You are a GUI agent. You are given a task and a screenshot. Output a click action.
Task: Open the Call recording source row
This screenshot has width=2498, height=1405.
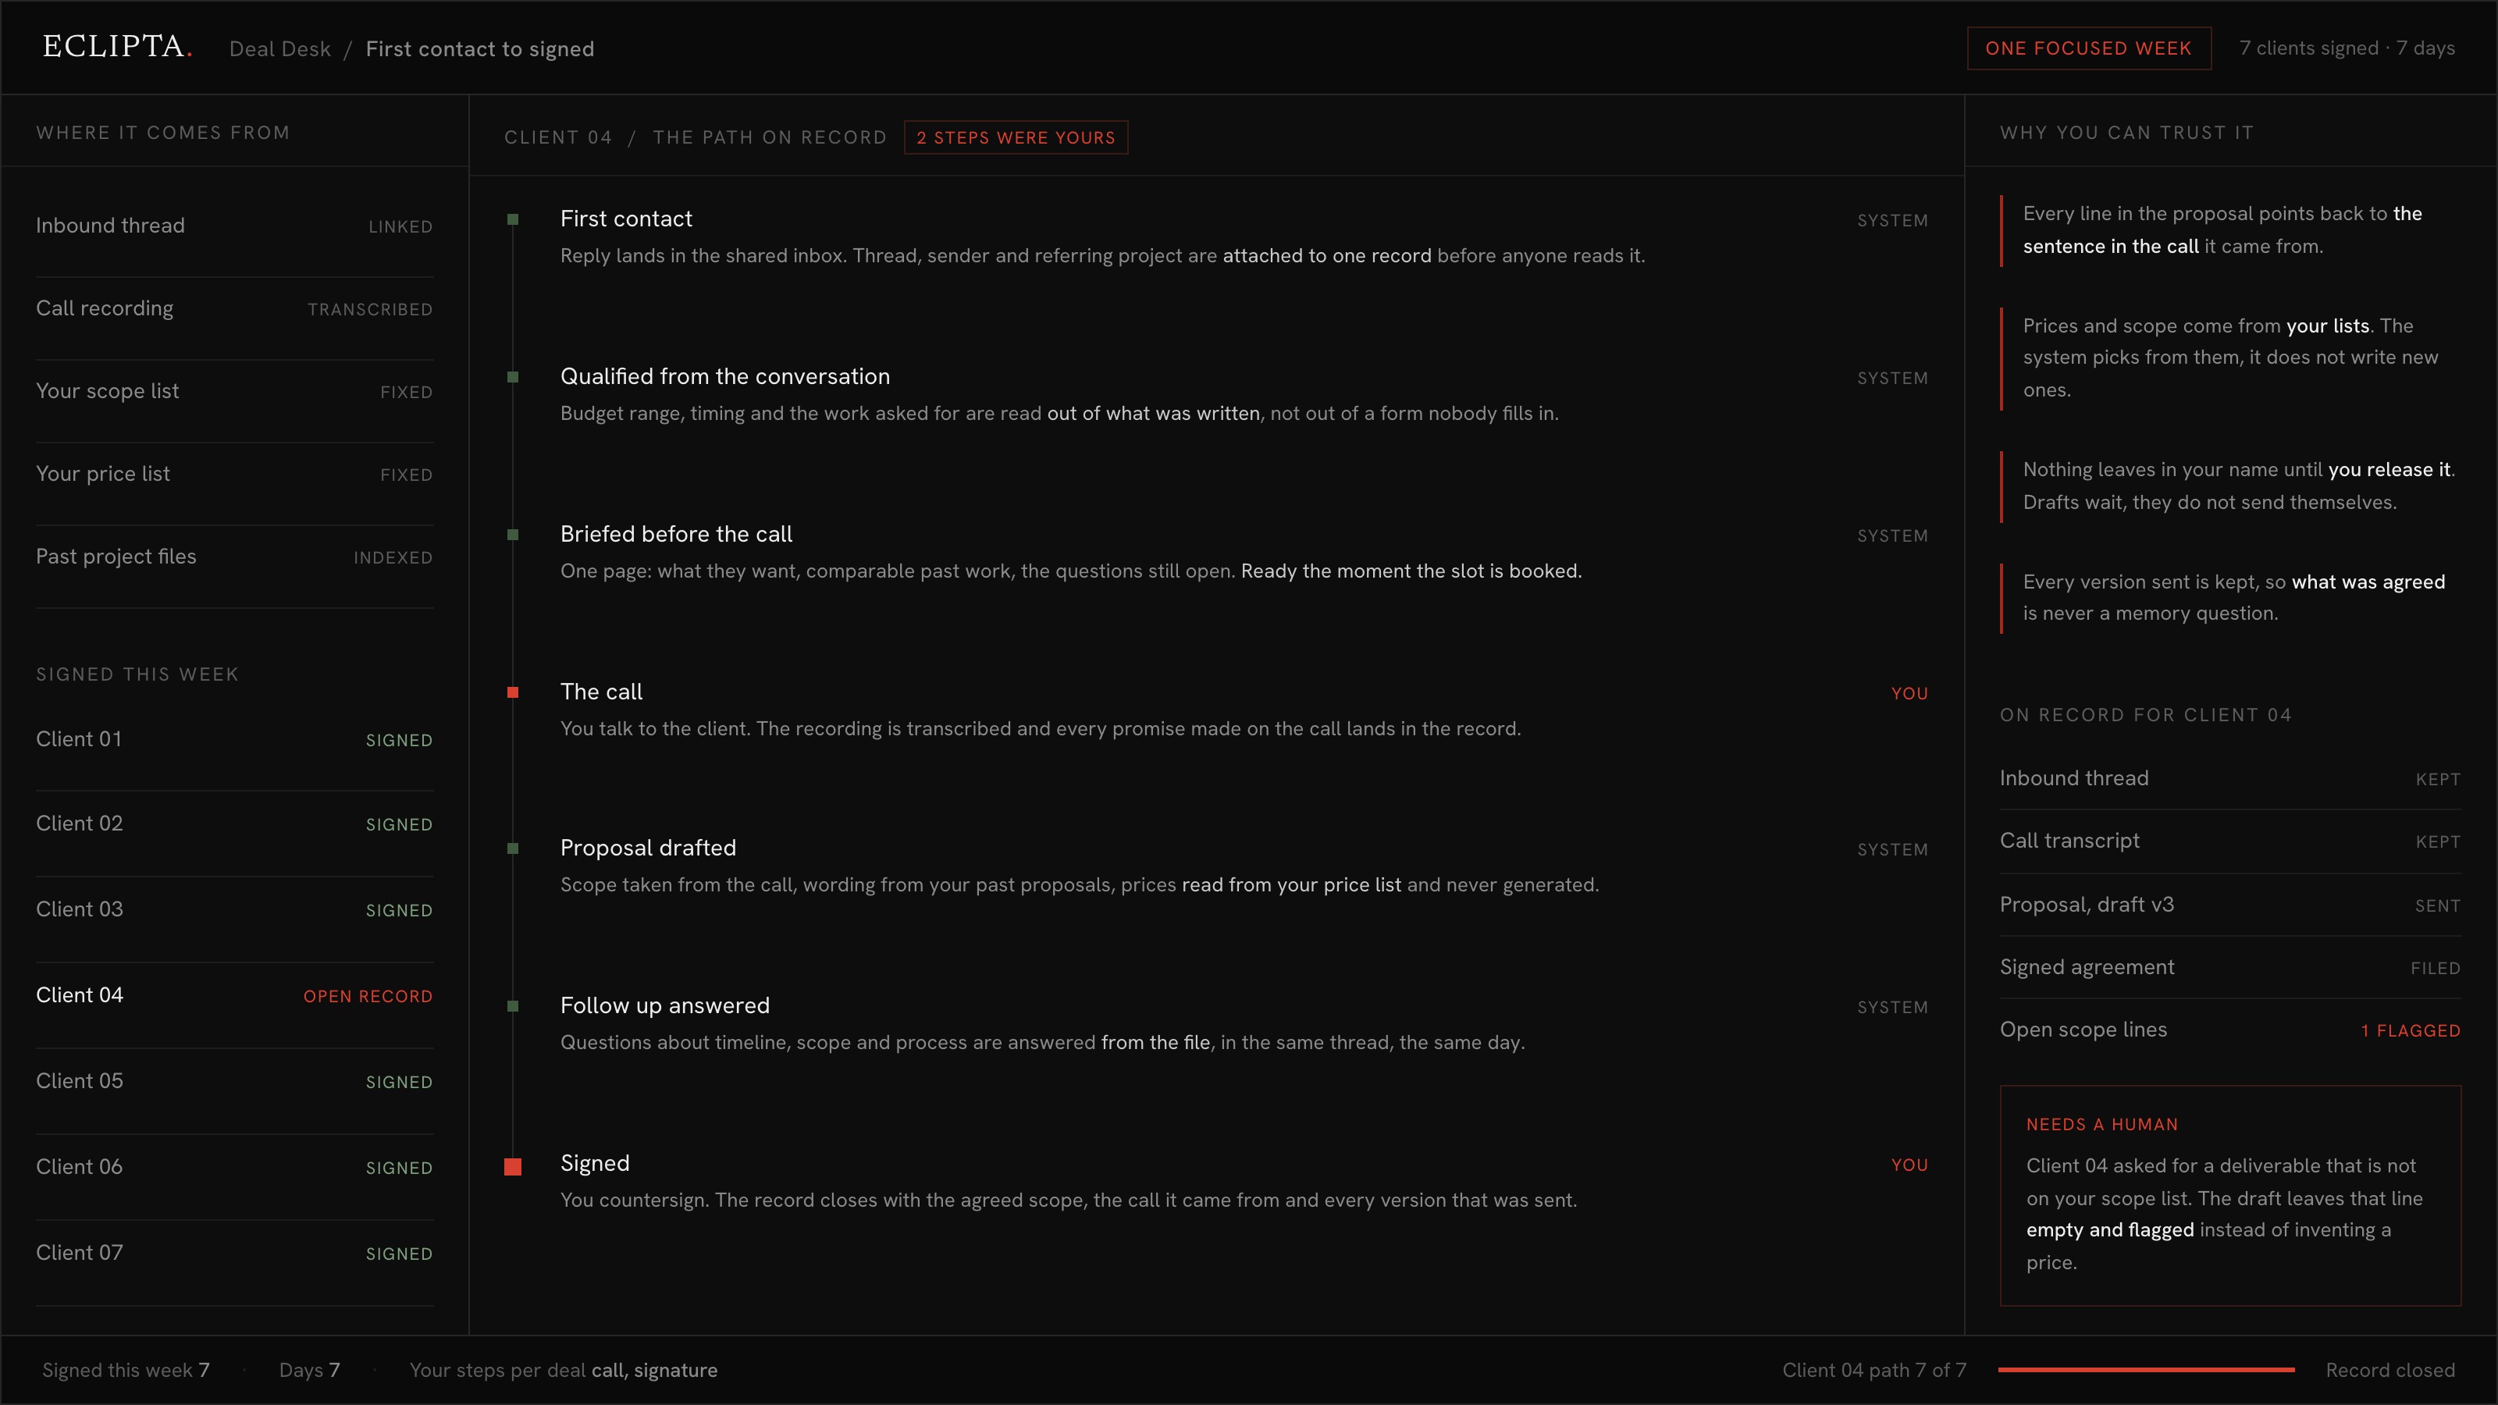235,308
